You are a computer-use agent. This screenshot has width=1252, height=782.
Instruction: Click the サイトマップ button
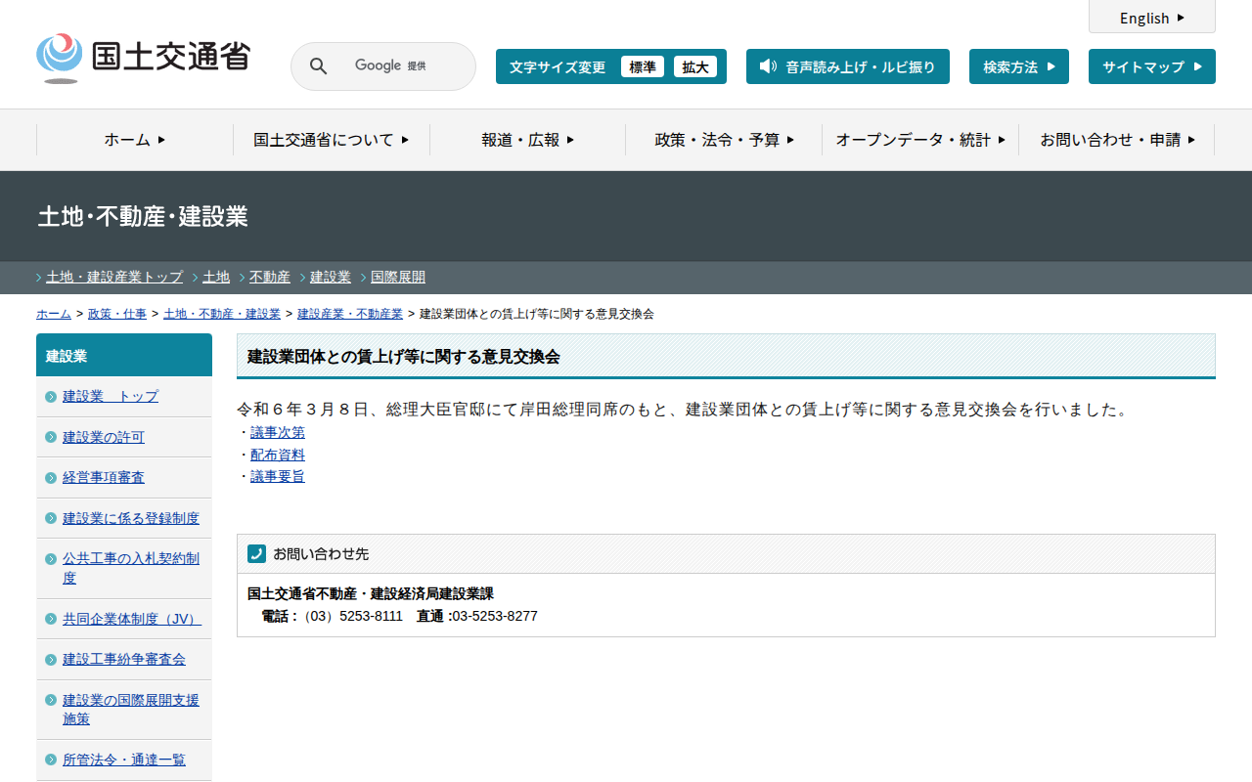tap(1151, 66)
